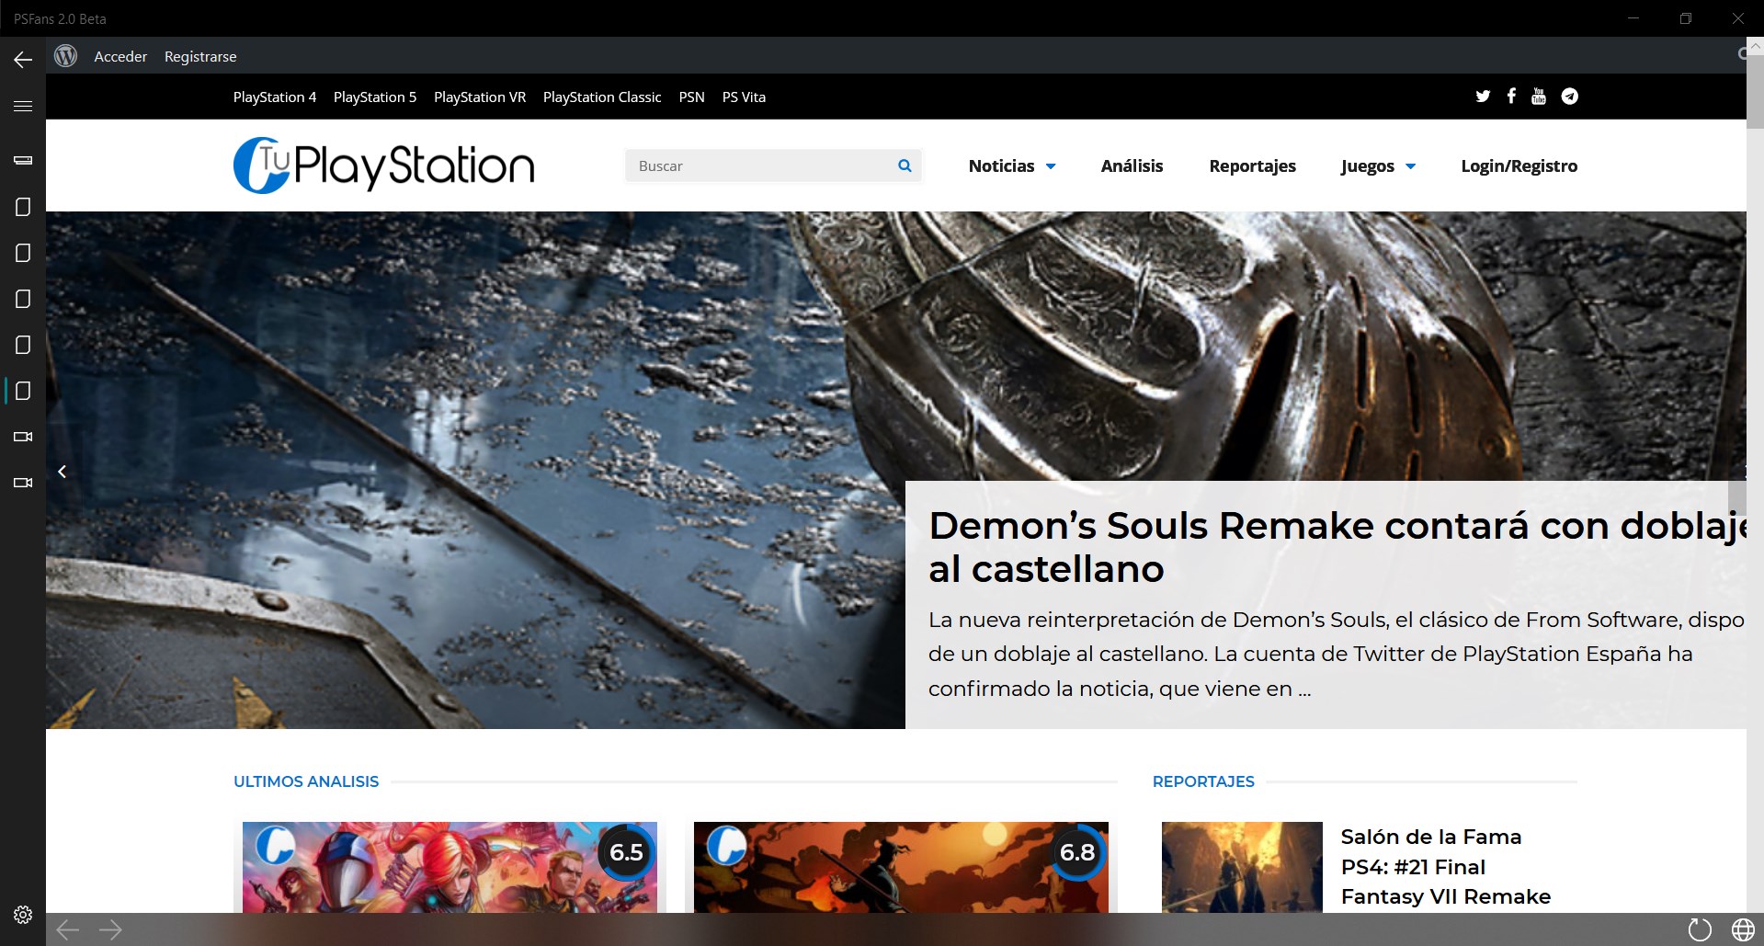Open the Telegram social icon

[1570, 97]
